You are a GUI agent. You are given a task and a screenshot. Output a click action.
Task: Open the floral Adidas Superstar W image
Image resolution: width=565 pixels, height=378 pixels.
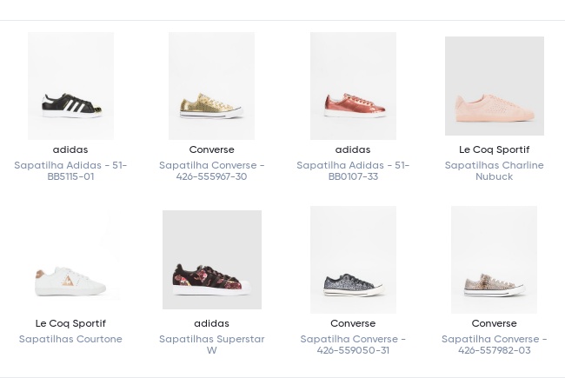click(212, 260)
